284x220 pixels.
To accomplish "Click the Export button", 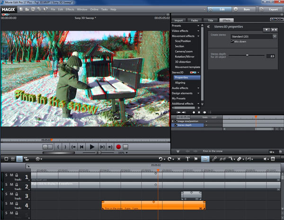I will point(270,9).
